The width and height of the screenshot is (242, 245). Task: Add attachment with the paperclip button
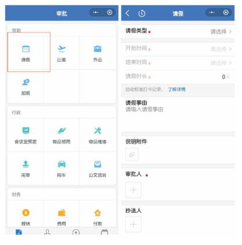coord(132,155)
